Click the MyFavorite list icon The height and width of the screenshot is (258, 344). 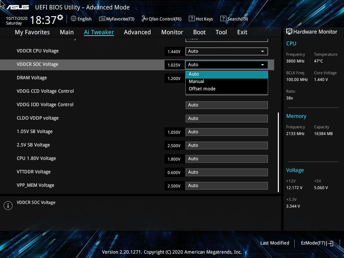[x=102, y=19]
